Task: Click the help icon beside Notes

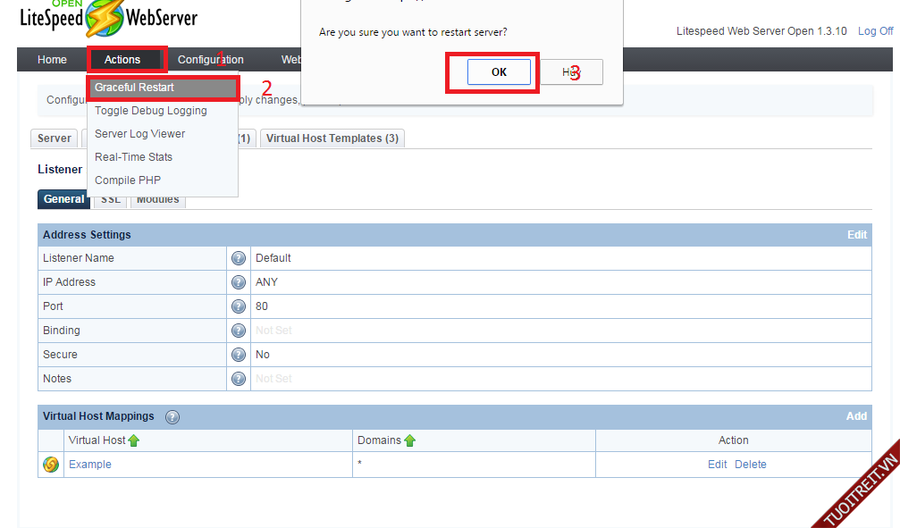Action: [239, 379]
